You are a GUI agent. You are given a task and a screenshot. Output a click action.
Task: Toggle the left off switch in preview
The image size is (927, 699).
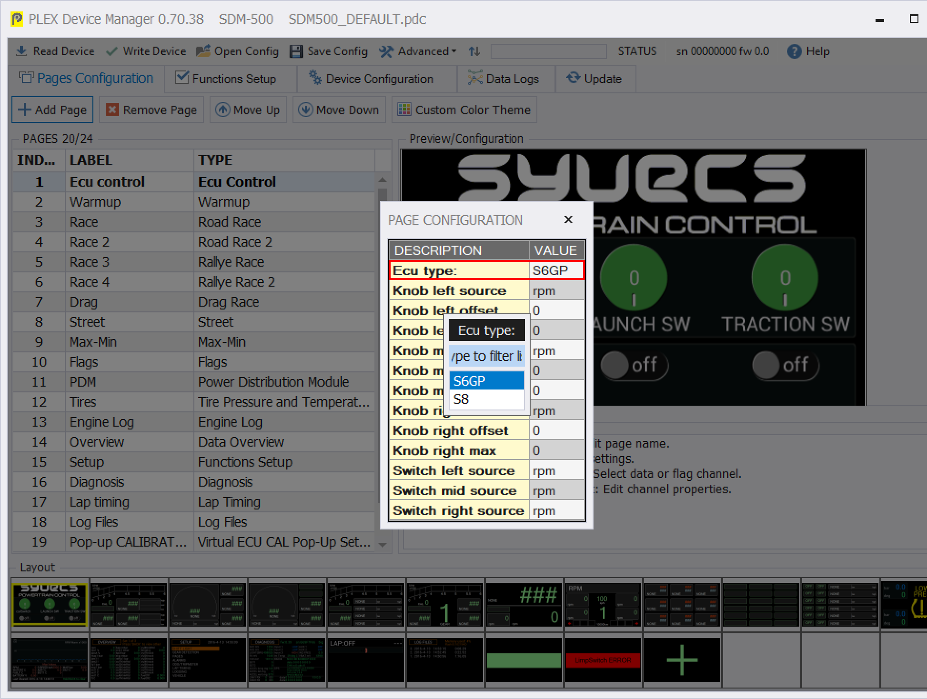coord(634,365)
